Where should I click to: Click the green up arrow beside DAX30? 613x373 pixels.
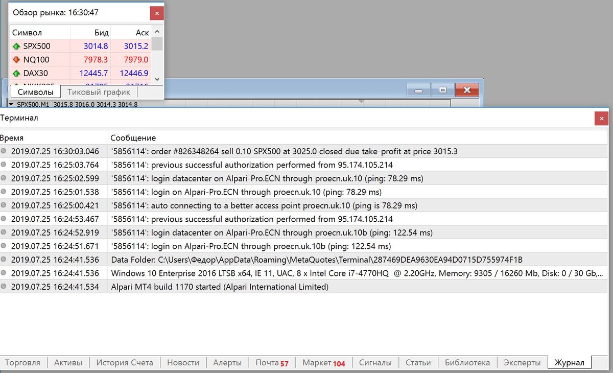(x=16, y=73)
